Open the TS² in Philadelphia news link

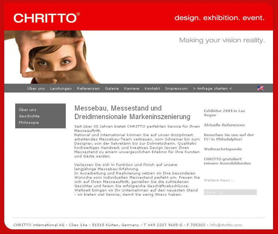pyautogui.click(x=229, y=137)
